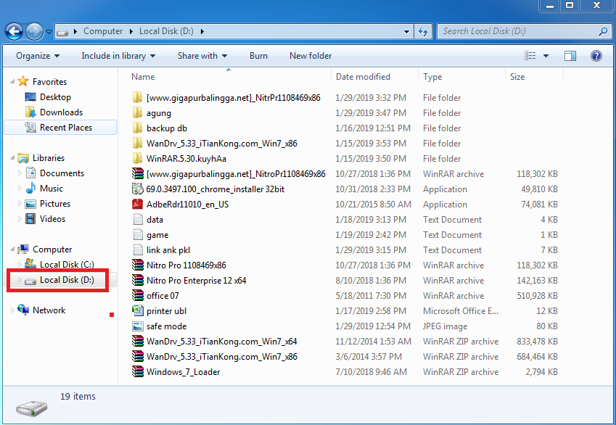Open the Organize menu
This screenshot has width=616, height=425.
38,56
